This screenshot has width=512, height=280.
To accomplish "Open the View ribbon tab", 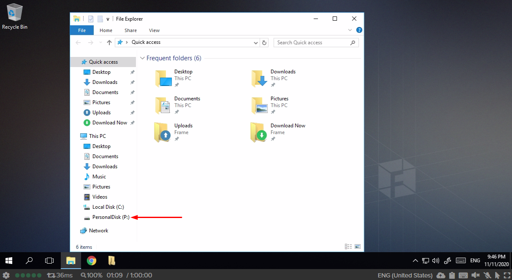I will click(x=154, y=30).
